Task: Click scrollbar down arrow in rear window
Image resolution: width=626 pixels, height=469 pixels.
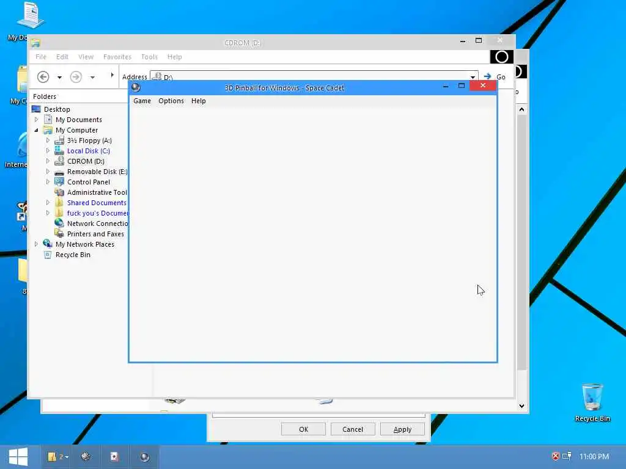Action: point(522,406)
